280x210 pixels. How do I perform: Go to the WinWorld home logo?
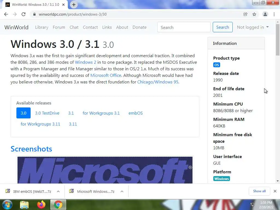pos(16,27)
